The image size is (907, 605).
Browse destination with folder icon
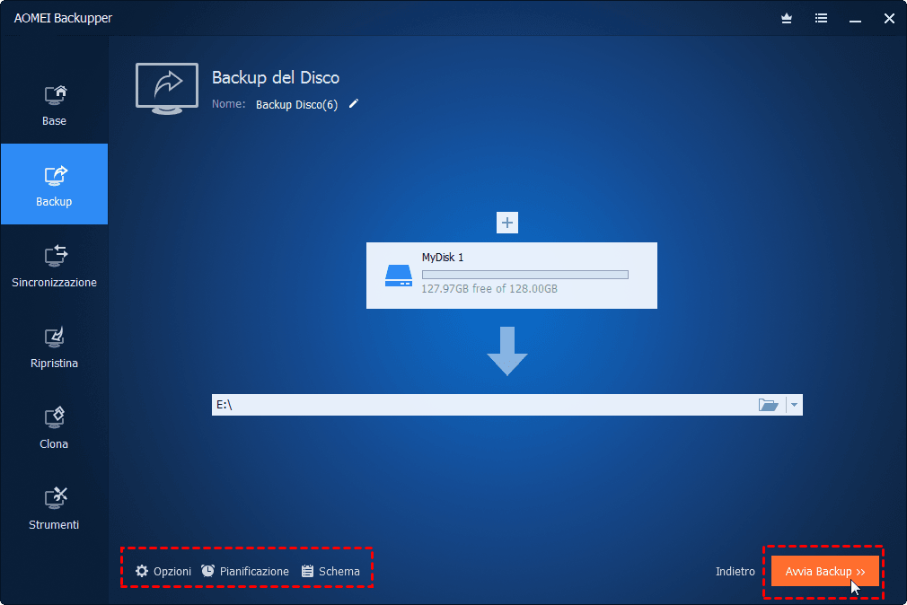tap(768, 405)
